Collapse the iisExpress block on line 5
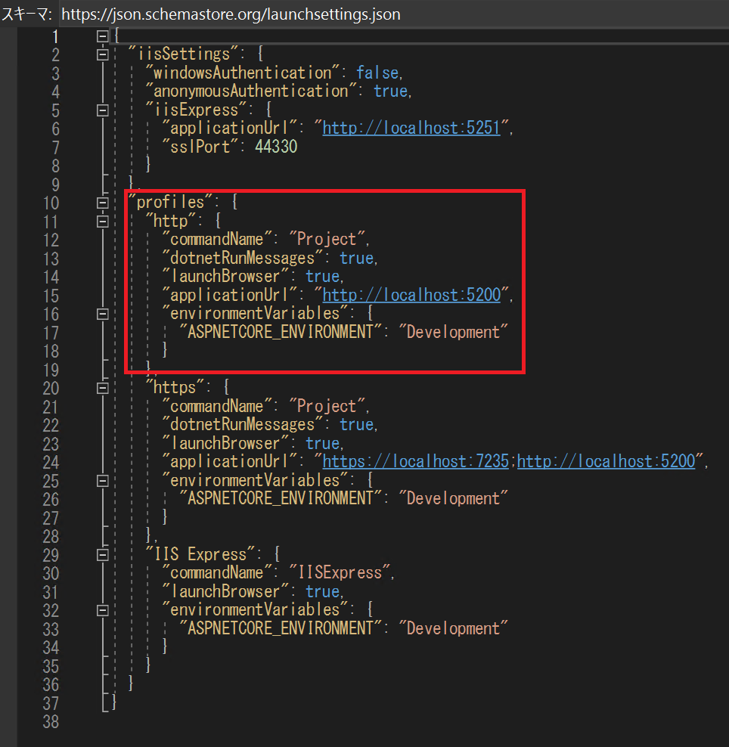This screenshot has width=729, height=747. [x=102, y=110]
